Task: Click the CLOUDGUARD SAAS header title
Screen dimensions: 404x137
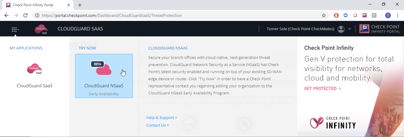Action: tap(80, 29)
